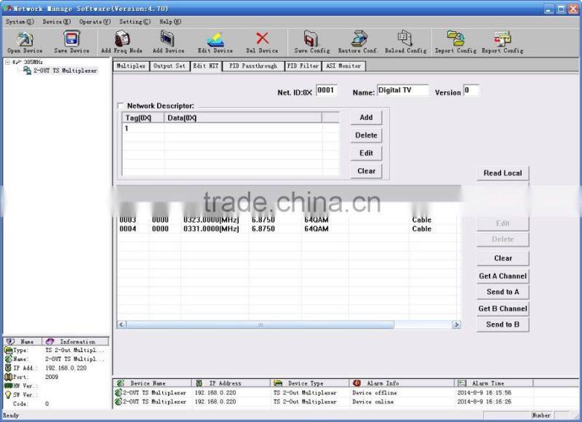Click the Export Config icon
This screenshot has height=422, width=582.
click(502, 41)
